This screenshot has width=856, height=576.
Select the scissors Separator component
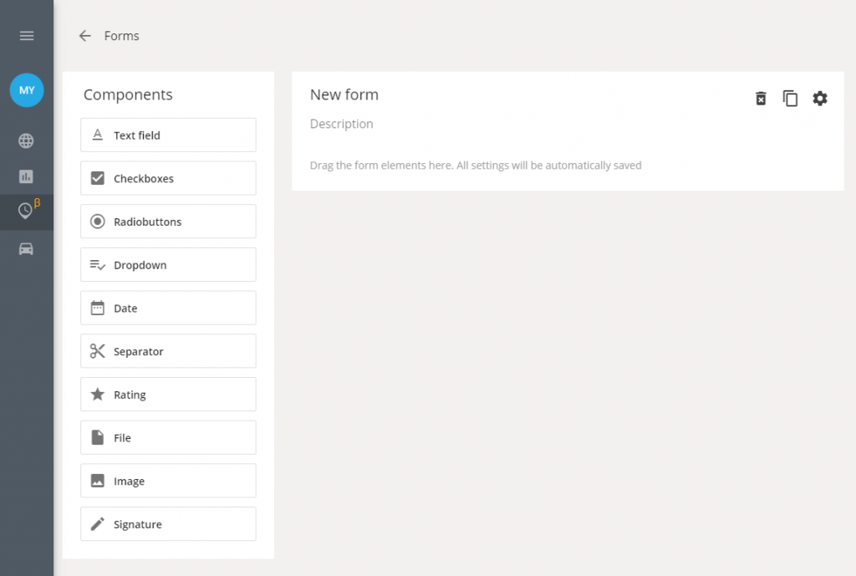coord(167,350)
